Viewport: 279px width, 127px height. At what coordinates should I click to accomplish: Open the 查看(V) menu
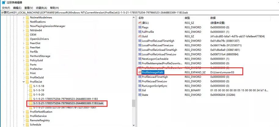click(29, 8)
